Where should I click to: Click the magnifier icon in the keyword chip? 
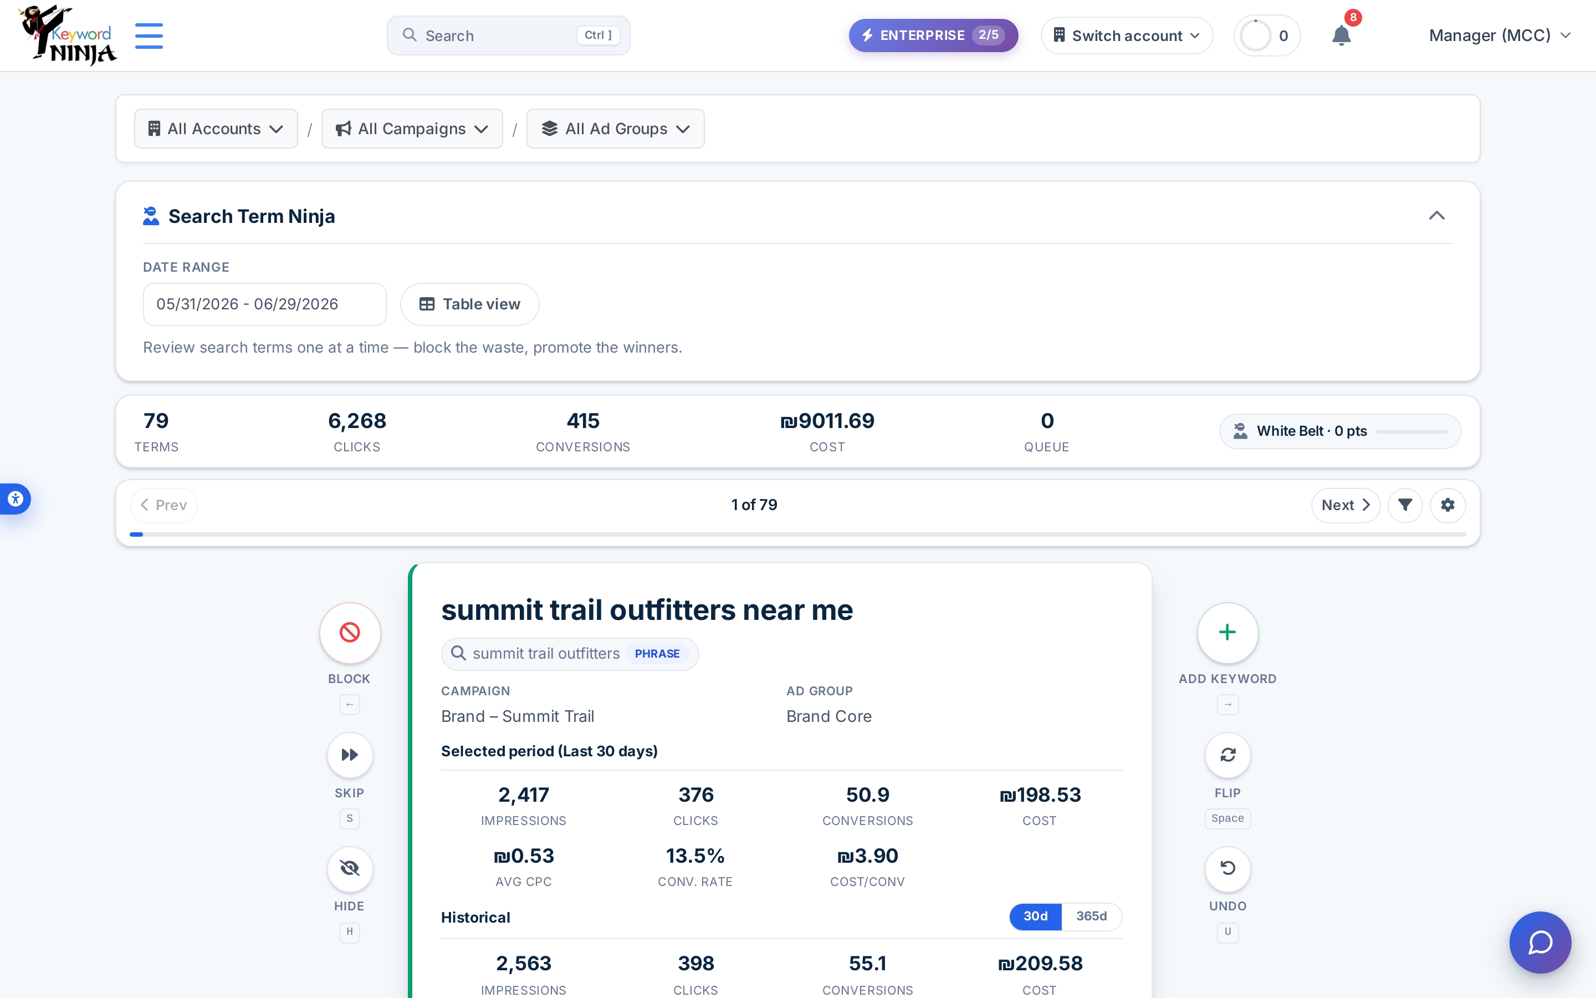click(x=458, y=654)
